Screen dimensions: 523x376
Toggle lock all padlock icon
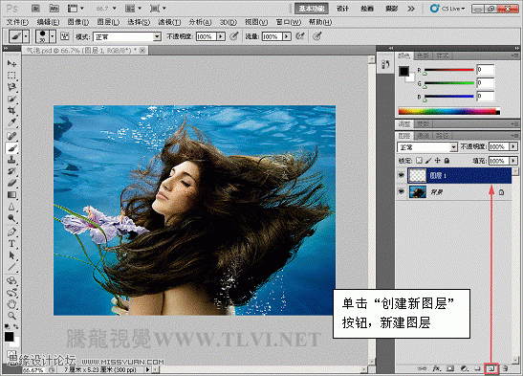point(447,161)
